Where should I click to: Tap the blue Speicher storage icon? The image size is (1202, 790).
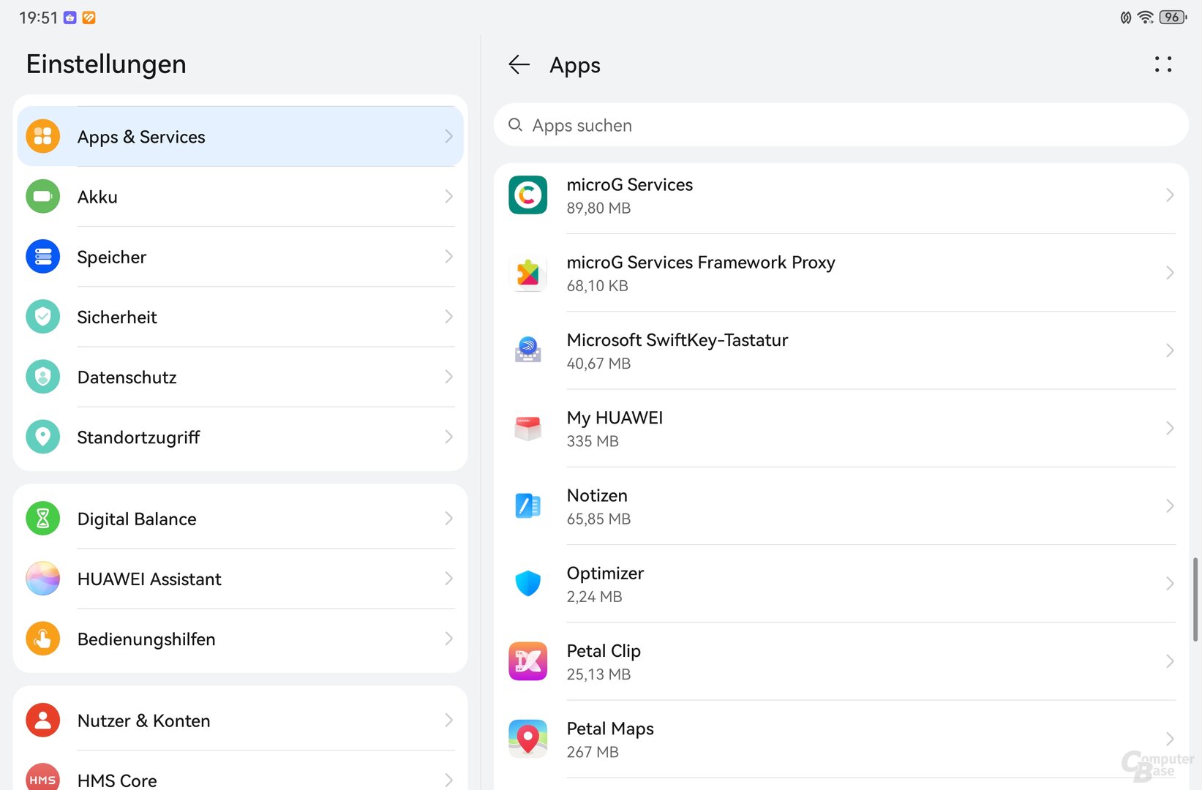coord(42,256)
